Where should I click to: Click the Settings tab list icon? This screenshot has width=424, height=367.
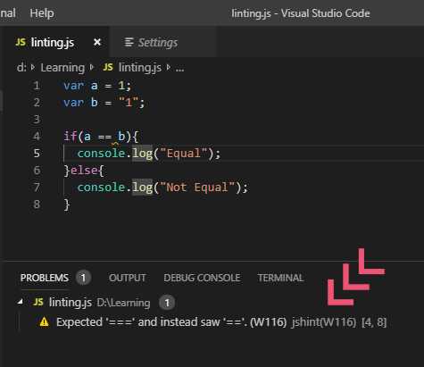[x=129, y=42]
